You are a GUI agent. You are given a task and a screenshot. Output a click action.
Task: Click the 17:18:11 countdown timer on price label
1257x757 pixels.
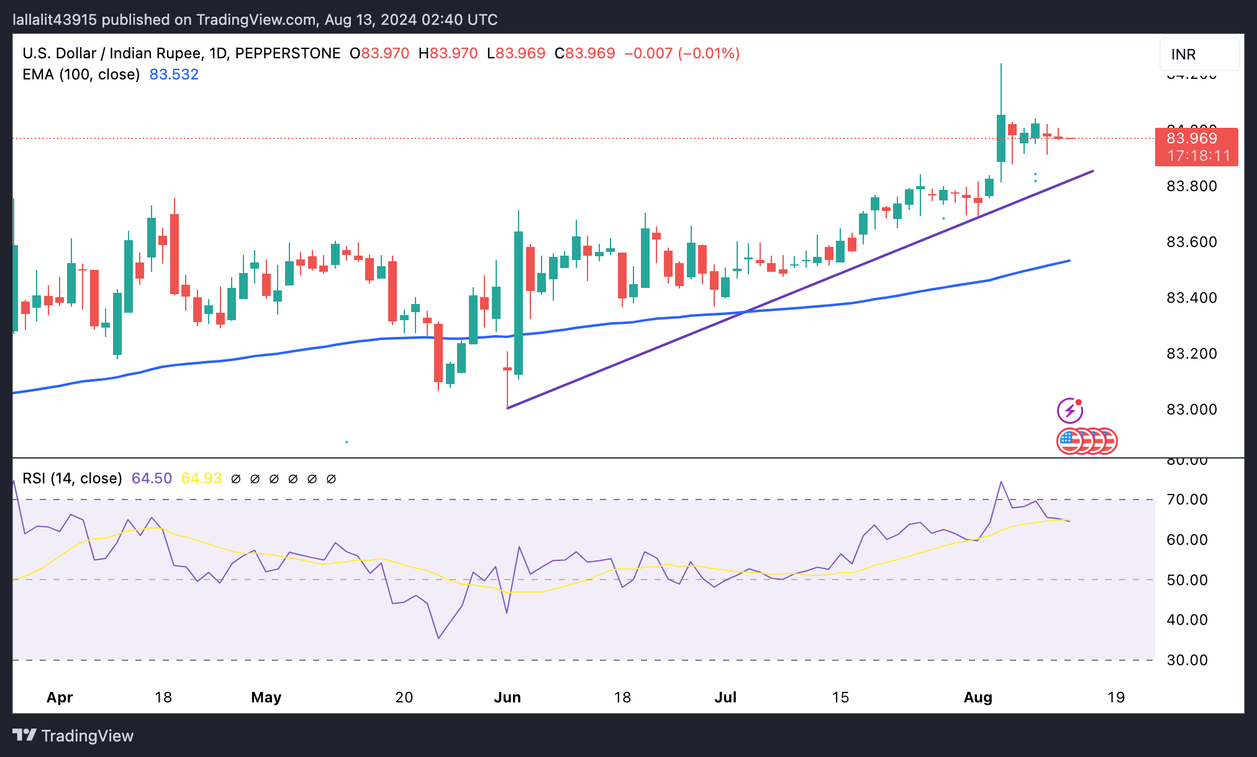click(x=1198, y=156)
